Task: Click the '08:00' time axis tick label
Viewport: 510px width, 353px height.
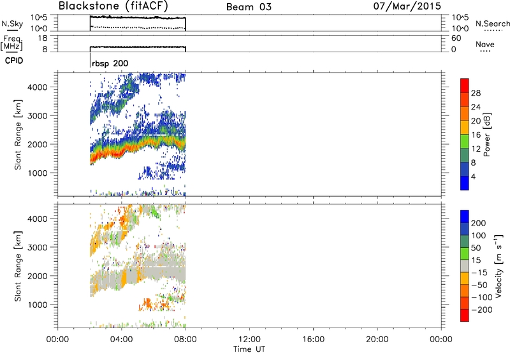Action: [186, 340]
